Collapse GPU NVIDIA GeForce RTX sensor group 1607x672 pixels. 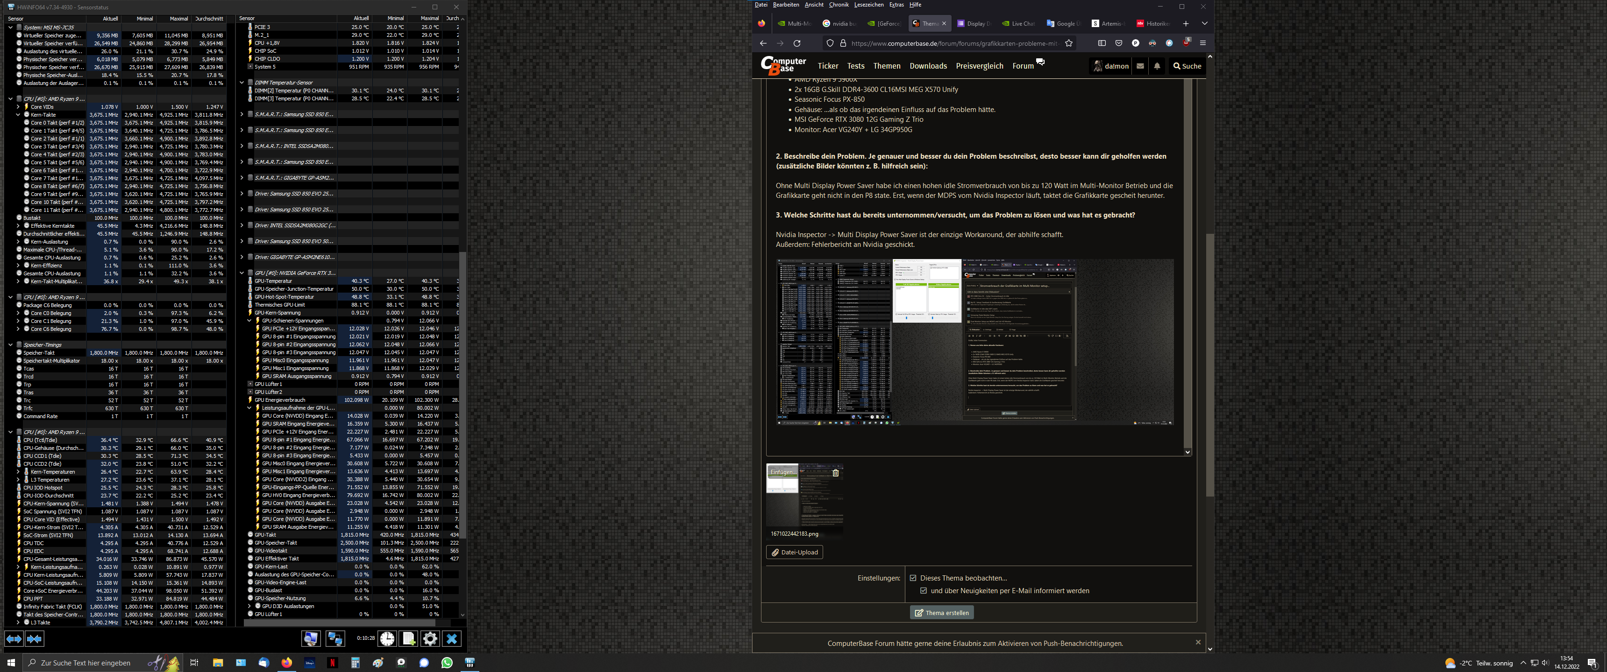coord(242,273)
